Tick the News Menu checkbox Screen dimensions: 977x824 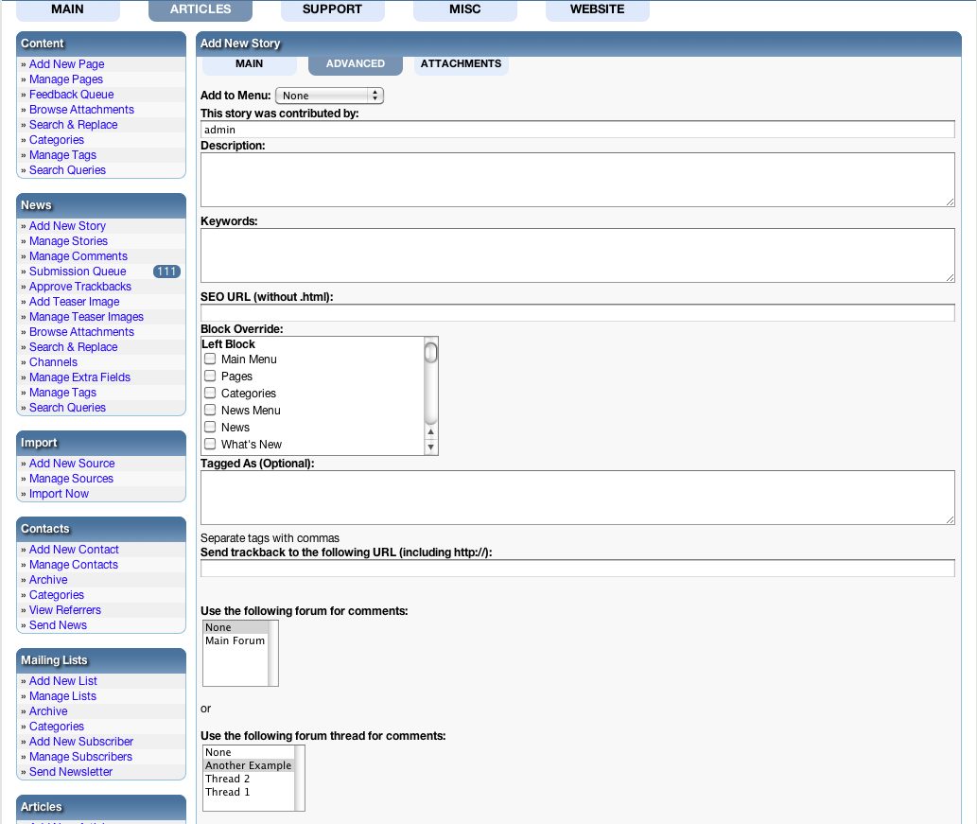point(210,411)
